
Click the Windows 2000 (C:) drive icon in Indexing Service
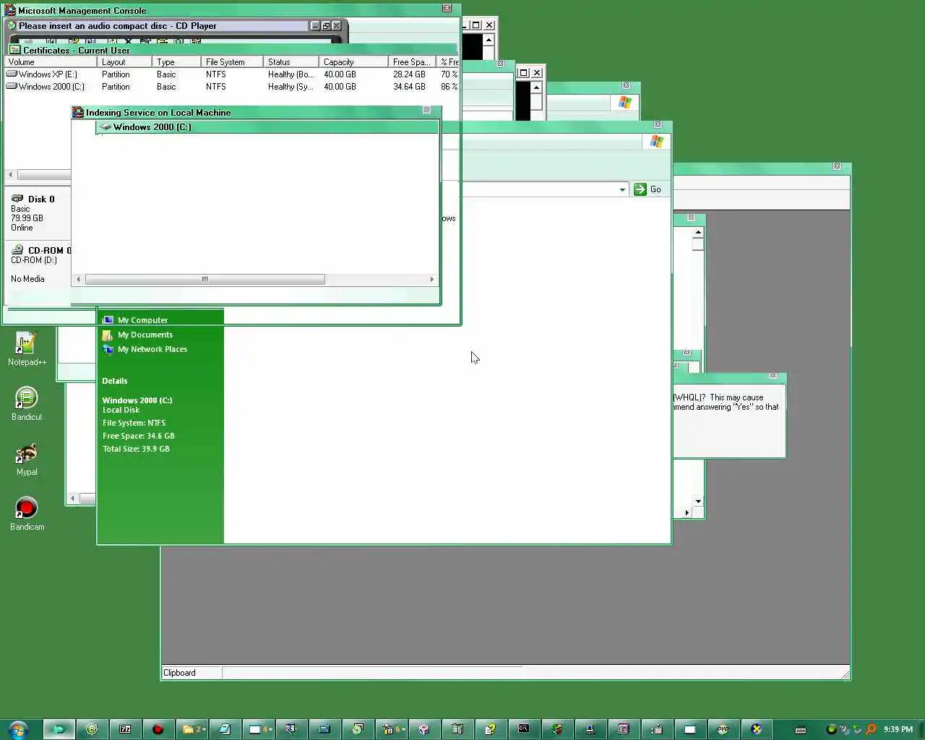point(106,127)
